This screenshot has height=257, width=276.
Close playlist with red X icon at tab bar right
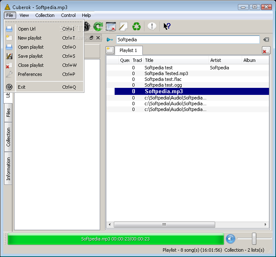[266, 50]
